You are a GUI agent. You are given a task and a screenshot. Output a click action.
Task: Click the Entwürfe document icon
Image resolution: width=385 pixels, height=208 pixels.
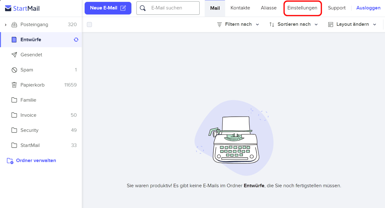[x=14, y=40]
